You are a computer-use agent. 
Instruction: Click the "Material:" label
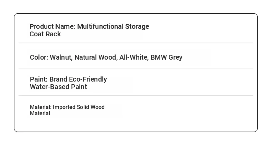40,107
